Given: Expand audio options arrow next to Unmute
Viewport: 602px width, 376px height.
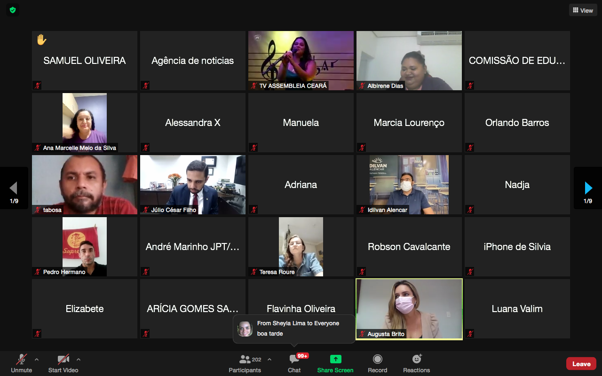Looking at the screenshot, I should 37,360.
